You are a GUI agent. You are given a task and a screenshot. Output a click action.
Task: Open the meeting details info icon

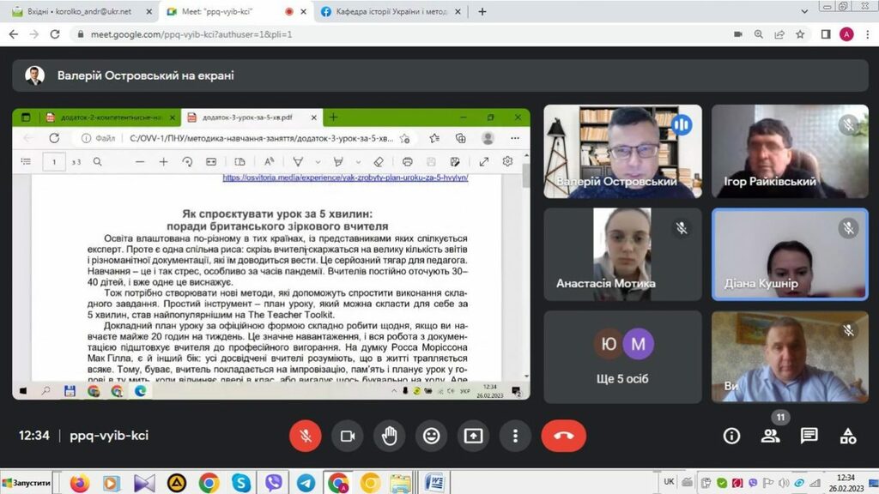coord(731,436)
